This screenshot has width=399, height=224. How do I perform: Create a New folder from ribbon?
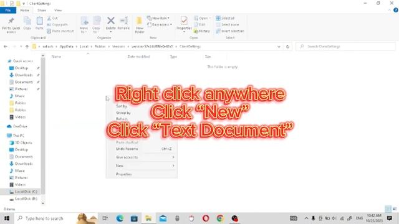[x=140, y=25]
